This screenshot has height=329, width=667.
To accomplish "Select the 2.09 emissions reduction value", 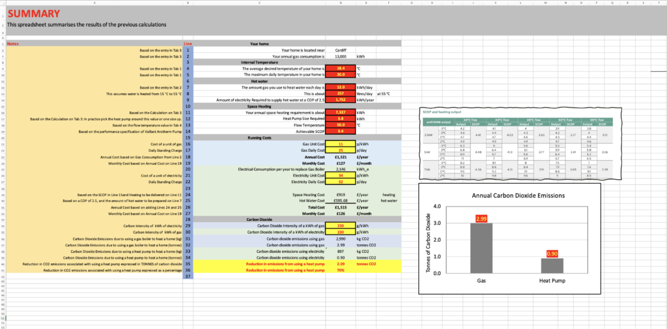I will [340, 265].
